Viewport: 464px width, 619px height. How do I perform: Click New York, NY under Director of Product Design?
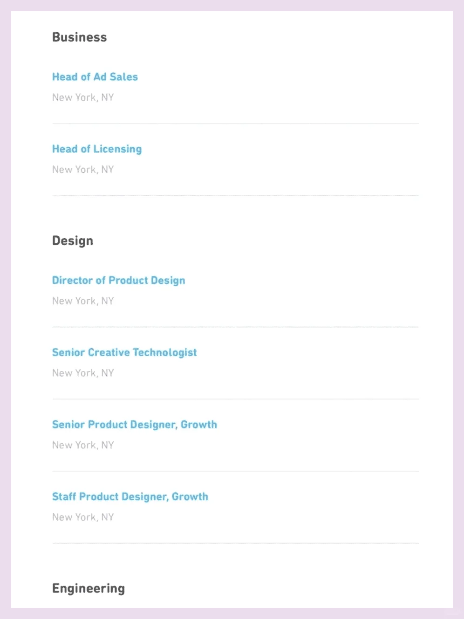pyautogui.click(x=83, y=301)
